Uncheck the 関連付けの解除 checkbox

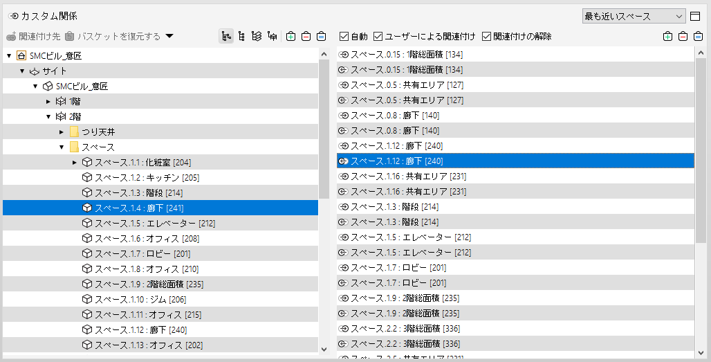[x=486, y=36]
